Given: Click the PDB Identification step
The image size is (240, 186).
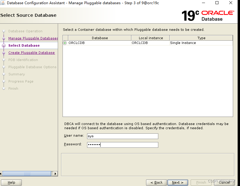Looking at the screenshot, I should pos(23,60).
